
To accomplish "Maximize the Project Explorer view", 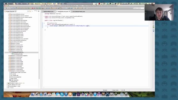I will coord(39,11).
